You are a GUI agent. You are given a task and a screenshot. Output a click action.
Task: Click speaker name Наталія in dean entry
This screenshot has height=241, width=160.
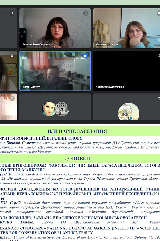16,174
